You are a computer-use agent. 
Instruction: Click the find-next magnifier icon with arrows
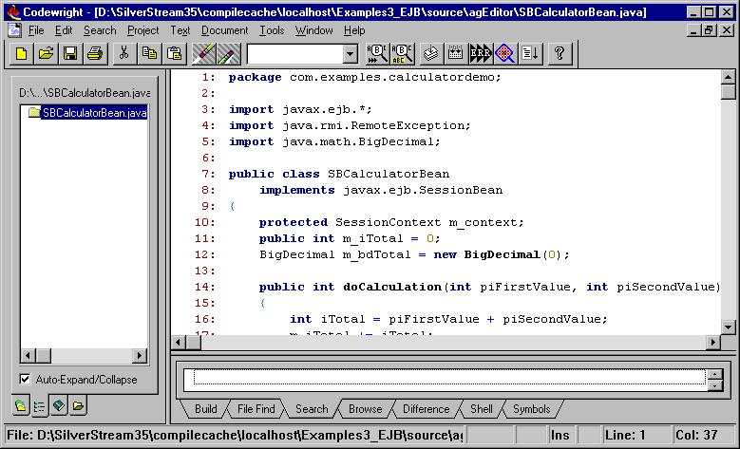click(x=377, y=53)
